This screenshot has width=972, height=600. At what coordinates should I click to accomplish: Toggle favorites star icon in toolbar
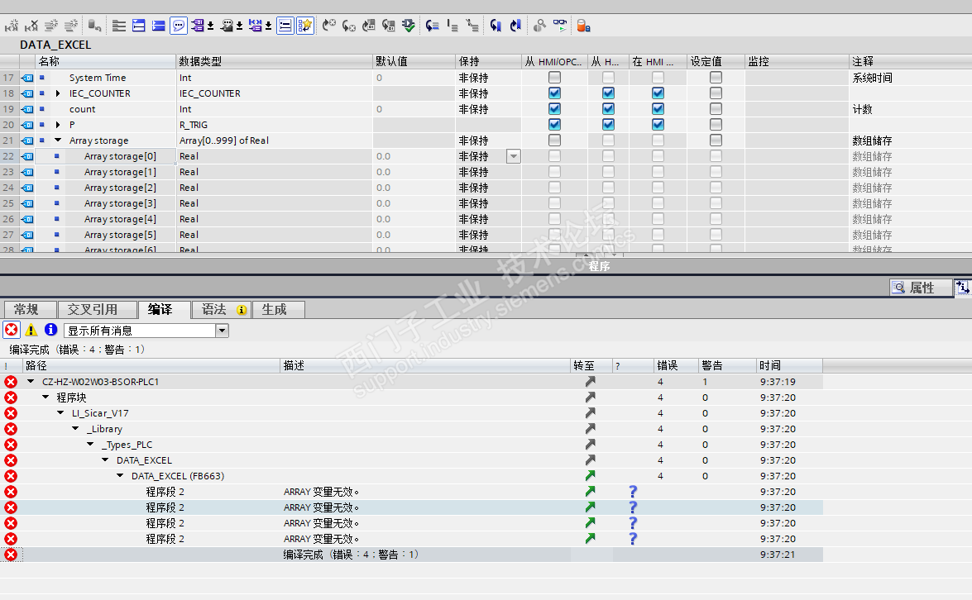click(x=305, y=26)
